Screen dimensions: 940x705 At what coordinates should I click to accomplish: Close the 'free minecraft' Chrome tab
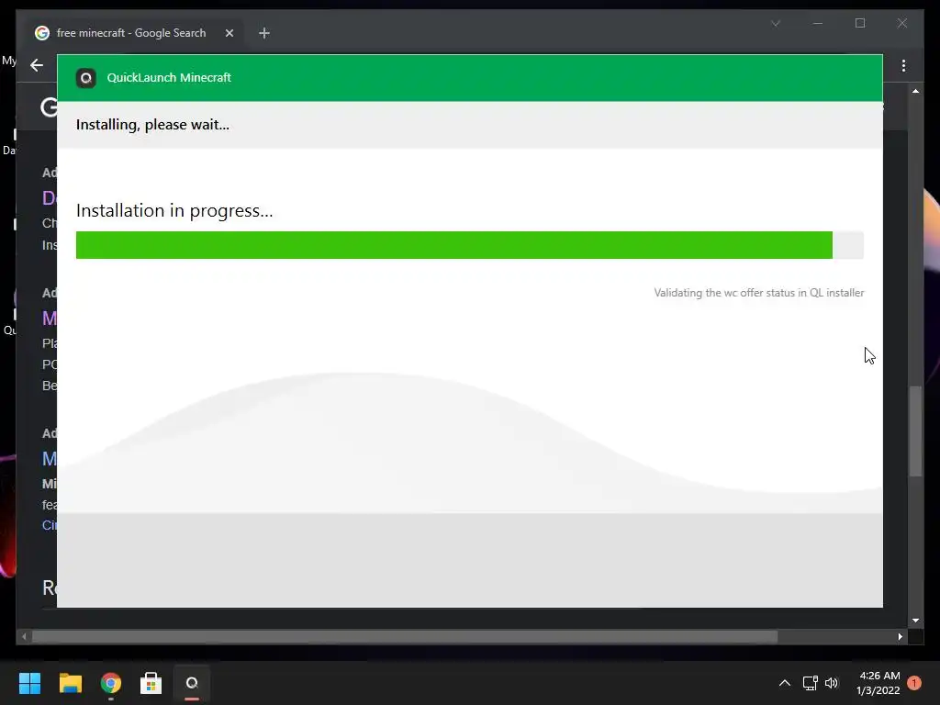coord(229,33)
